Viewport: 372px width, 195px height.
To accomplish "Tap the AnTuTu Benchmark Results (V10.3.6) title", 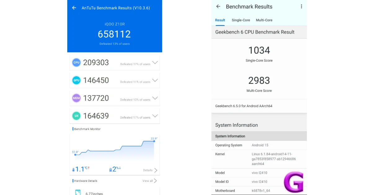I will click(x=116, y=8).
